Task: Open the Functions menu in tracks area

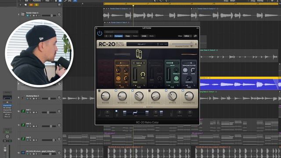Action: 37,1
